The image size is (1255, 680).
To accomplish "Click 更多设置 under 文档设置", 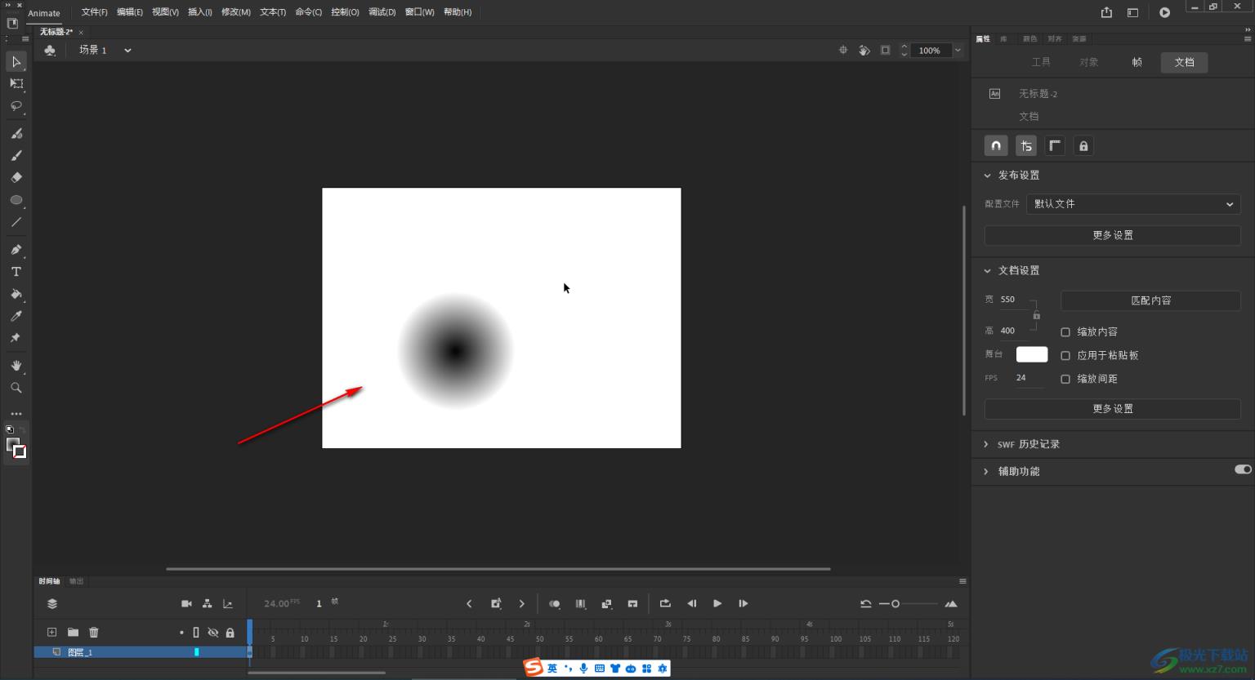I will tap(1113, 409).
